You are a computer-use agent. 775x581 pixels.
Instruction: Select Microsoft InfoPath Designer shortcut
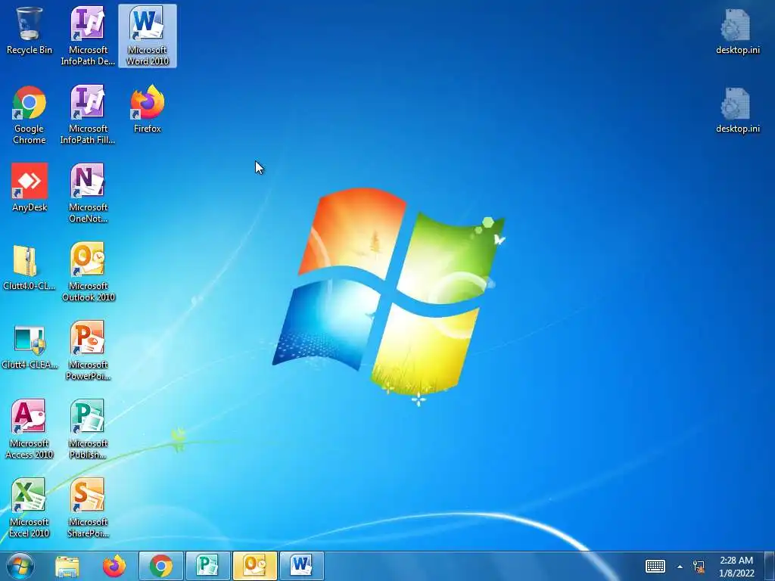(88, 36)
